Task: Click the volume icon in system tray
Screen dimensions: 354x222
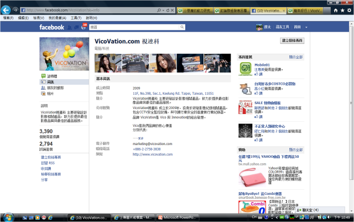Action: point(329,217)
